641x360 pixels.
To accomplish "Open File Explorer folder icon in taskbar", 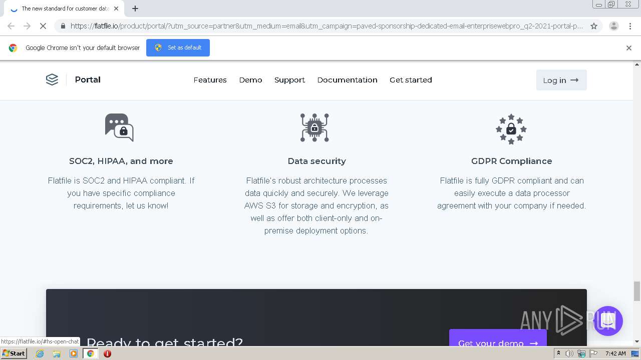I will [57, 353].
